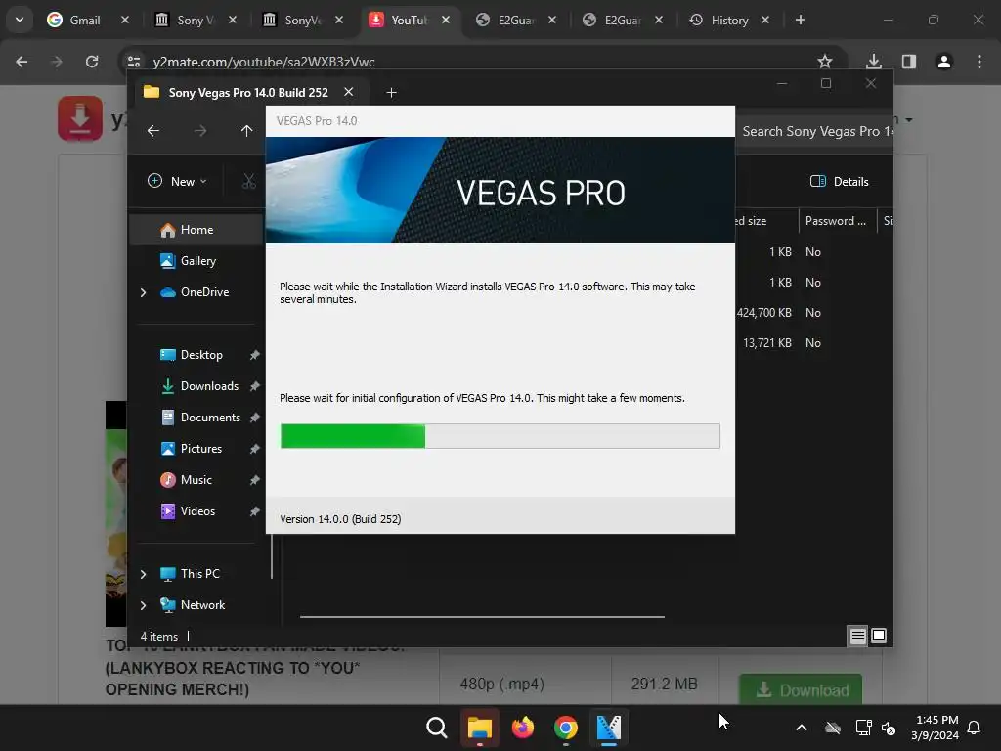This screenshot has width=1001, height=751.
Task: Open Google Chrome from taskbar
Action: pos(566,728)
